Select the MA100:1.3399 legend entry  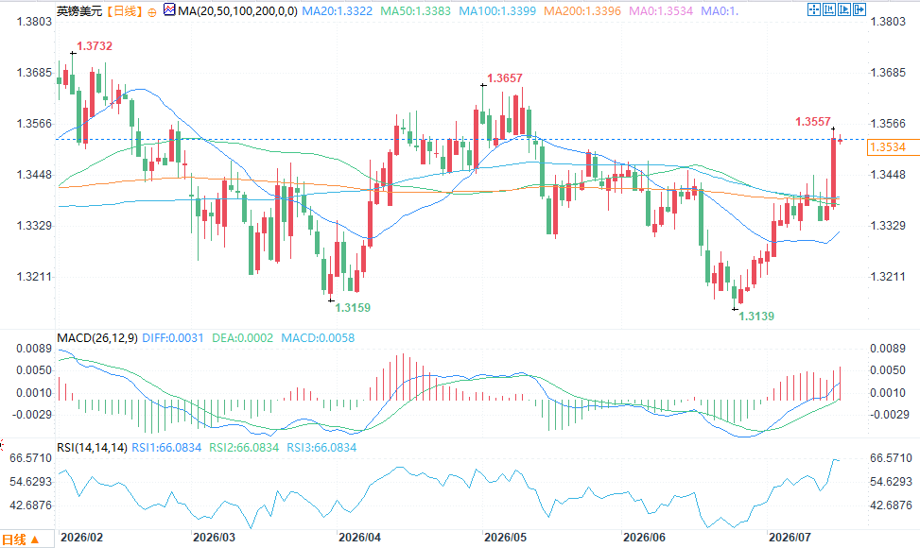[x=497, y=11]
